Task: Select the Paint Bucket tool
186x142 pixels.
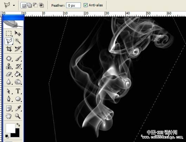Action: tap(18, 74)
